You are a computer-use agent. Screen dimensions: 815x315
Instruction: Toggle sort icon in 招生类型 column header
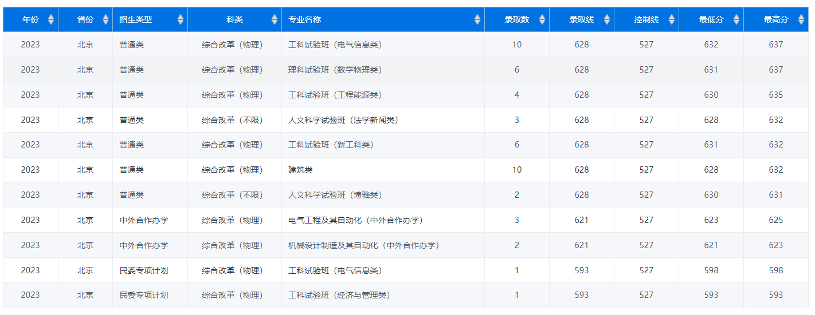pyautogui.click(x=181, y=20)
